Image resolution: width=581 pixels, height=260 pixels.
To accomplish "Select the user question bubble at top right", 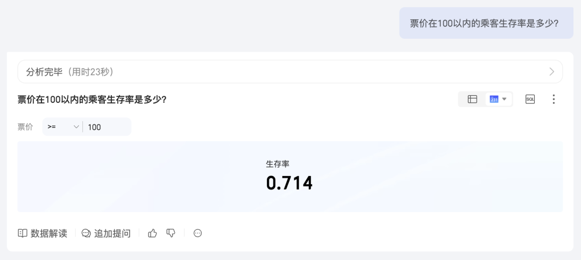I will click(x=486, y=23).
